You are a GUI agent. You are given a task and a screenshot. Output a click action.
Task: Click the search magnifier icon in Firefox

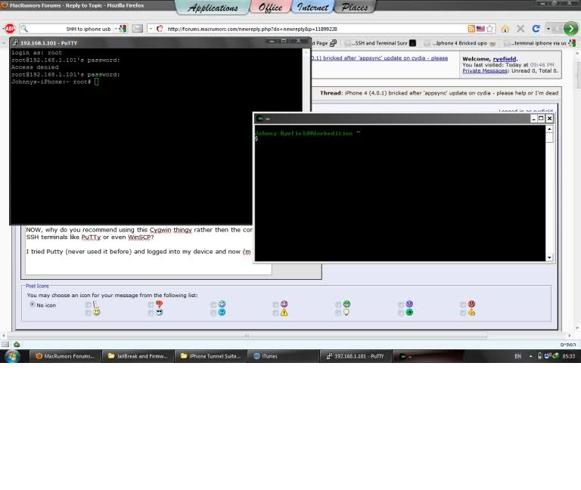pyautogui.click(x=24, y=29)
